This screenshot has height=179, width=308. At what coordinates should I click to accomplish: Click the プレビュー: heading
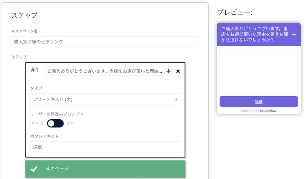pyautogui.click(x=234, y=12)
